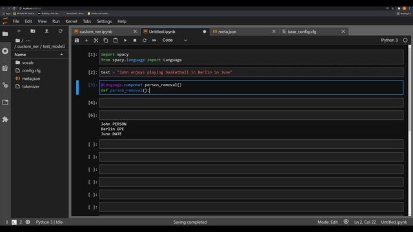
Task: Close the custom_ner.ipynb tab
Action: (135, 32)
